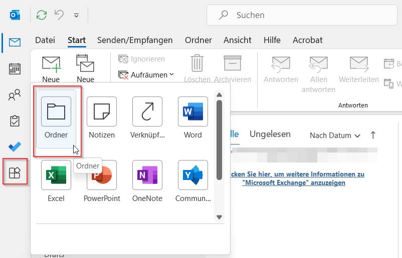Open the To Do checkmark app
Image resolution: width=402 pixels, height=258 pixels.
[15, 147]
